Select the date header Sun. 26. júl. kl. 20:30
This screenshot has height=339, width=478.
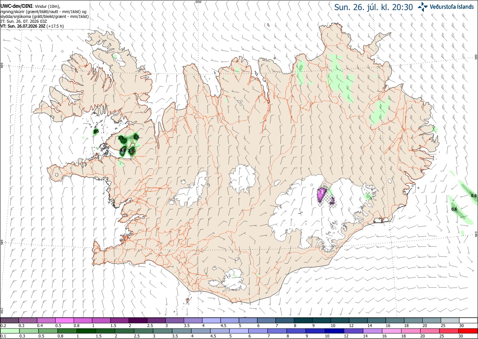click(373, 7)
